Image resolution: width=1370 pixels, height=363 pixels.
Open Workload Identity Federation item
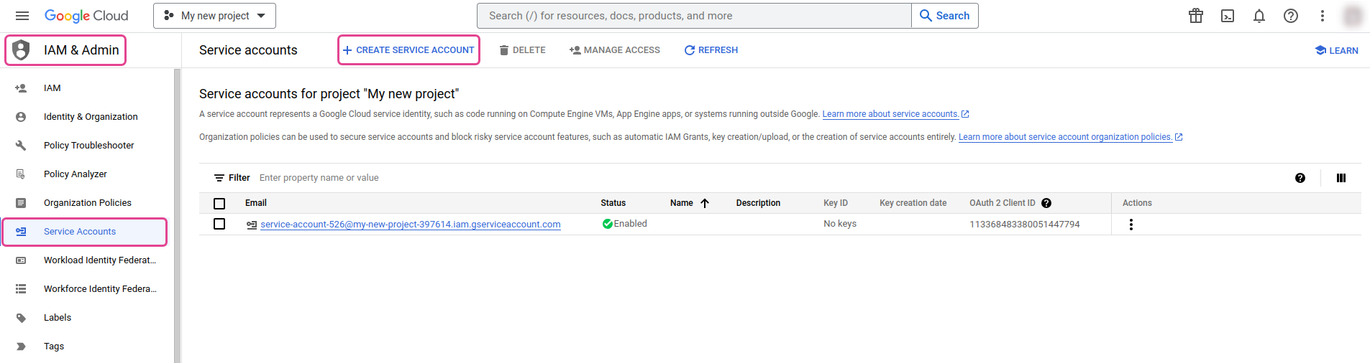(100, 260)
